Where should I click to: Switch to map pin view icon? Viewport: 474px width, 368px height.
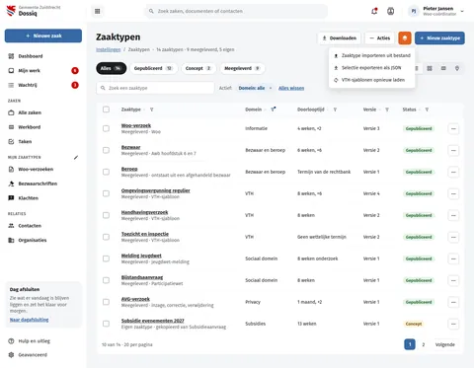457,68
